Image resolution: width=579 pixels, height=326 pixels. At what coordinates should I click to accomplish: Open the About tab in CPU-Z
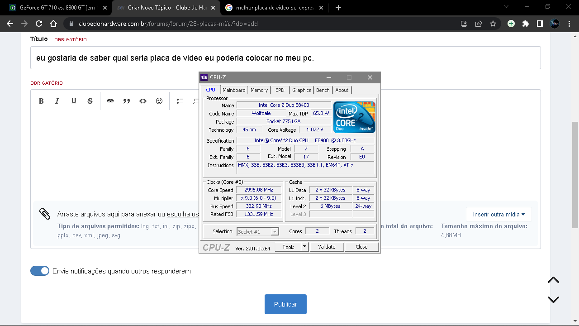point(342,90)
